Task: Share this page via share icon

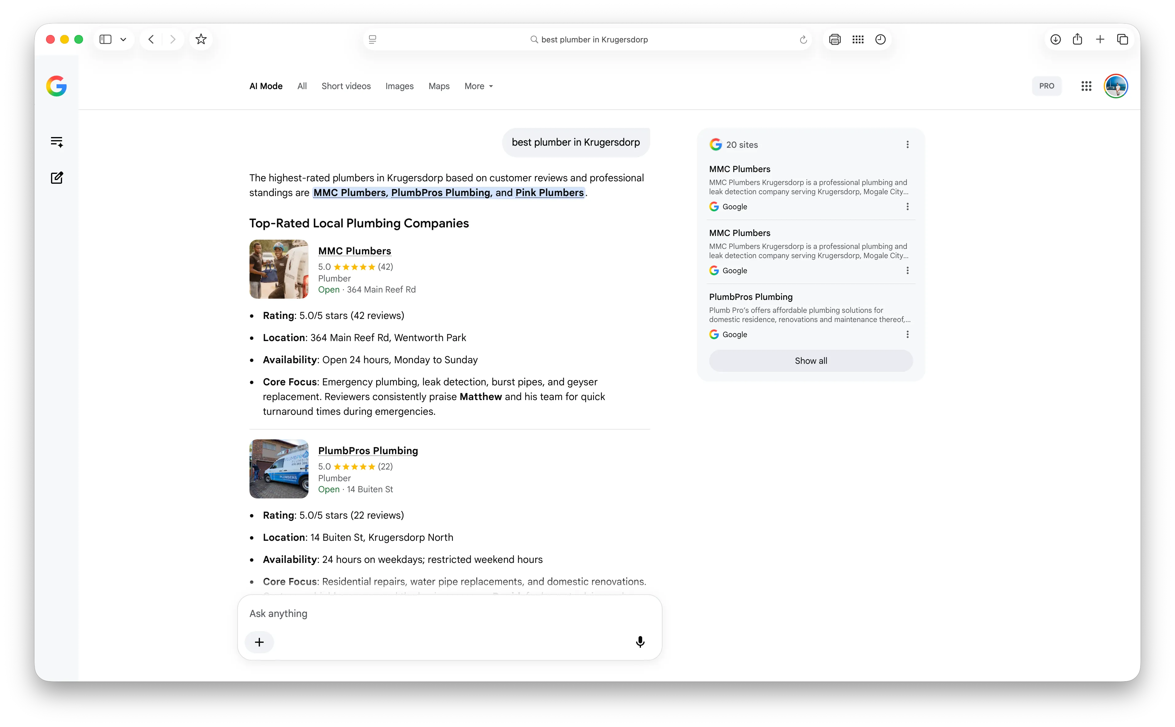Action: click(x=1077, y=39)
